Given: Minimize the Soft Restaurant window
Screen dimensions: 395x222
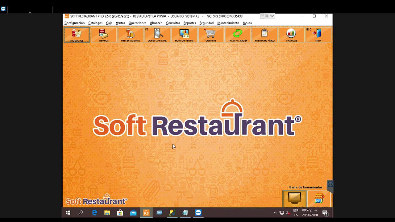Looking at the screenshot, I should coord(302,16).
